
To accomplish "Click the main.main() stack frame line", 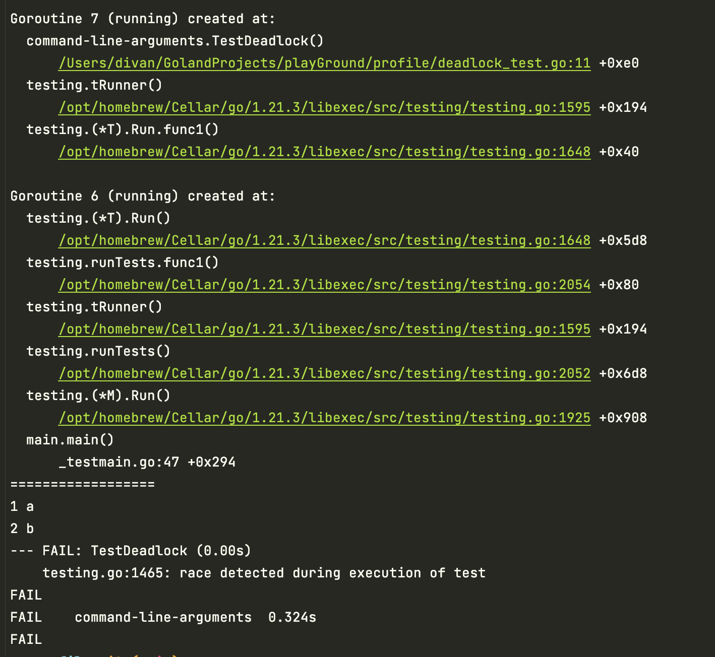I will (x=70, y=440).
